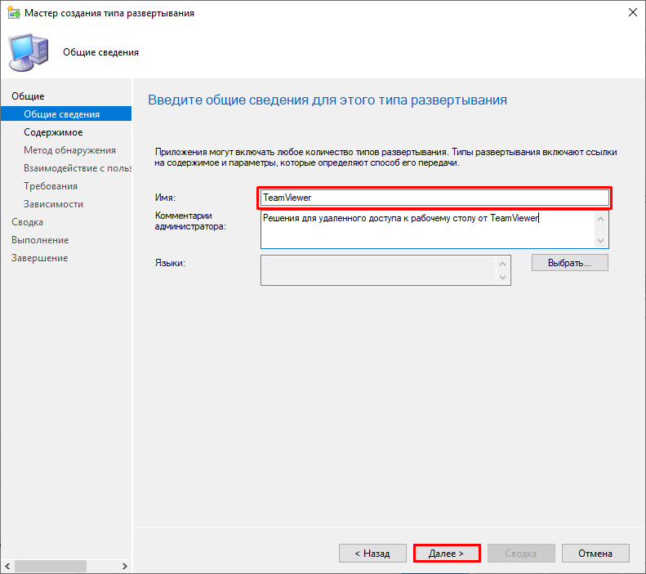Close the deployment type wizard window
Viewport: 646px width, 574px height.
pyautogui.click(x=632, y=12)
